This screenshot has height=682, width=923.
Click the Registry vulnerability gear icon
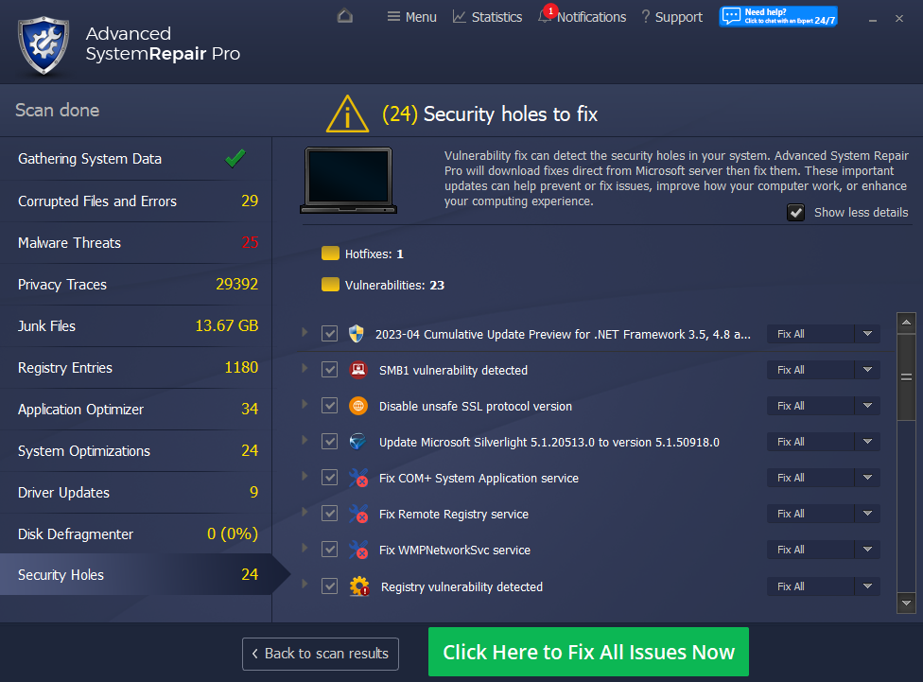click(x=358, y=586)
